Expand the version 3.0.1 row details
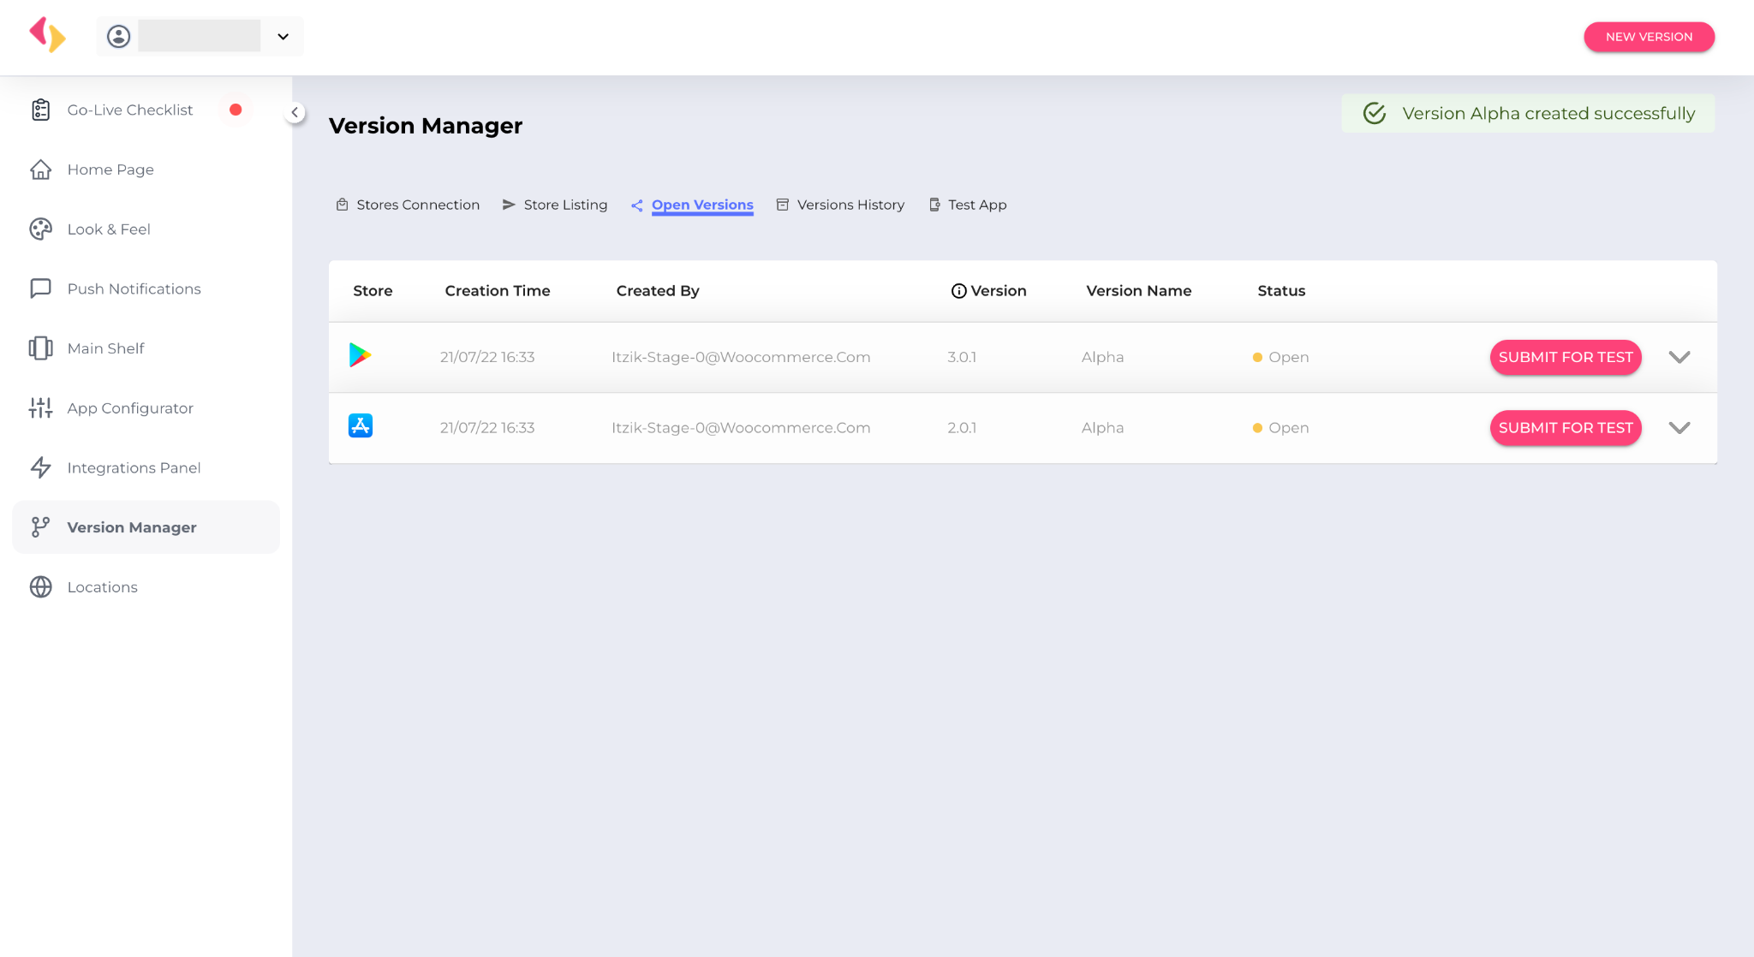This screenshot has height=957, width=1754. point(1679,357)
